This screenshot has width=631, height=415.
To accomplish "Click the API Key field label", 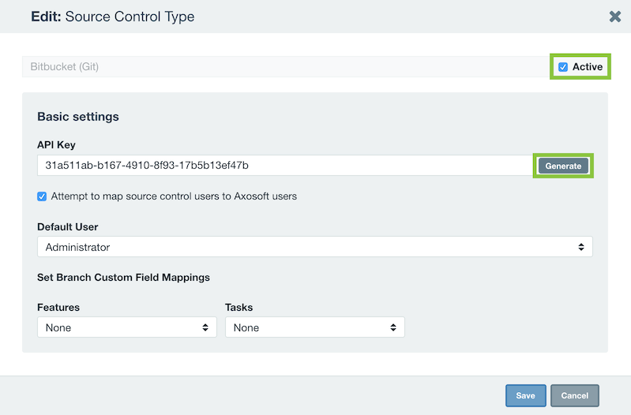I will pos(56,144).
